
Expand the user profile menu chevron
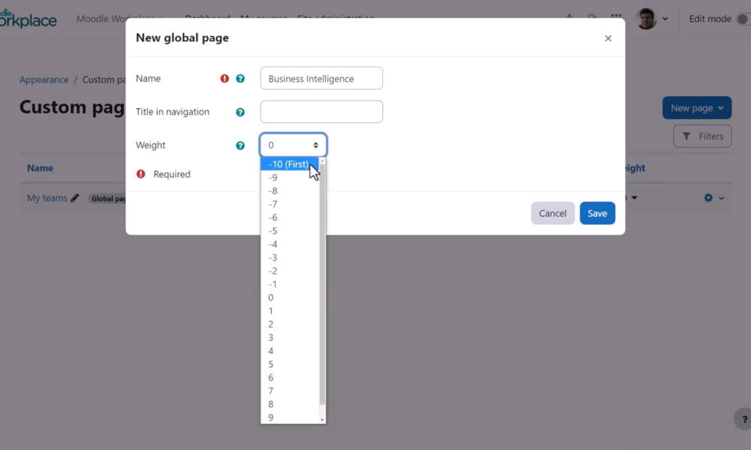coord(665,19)
